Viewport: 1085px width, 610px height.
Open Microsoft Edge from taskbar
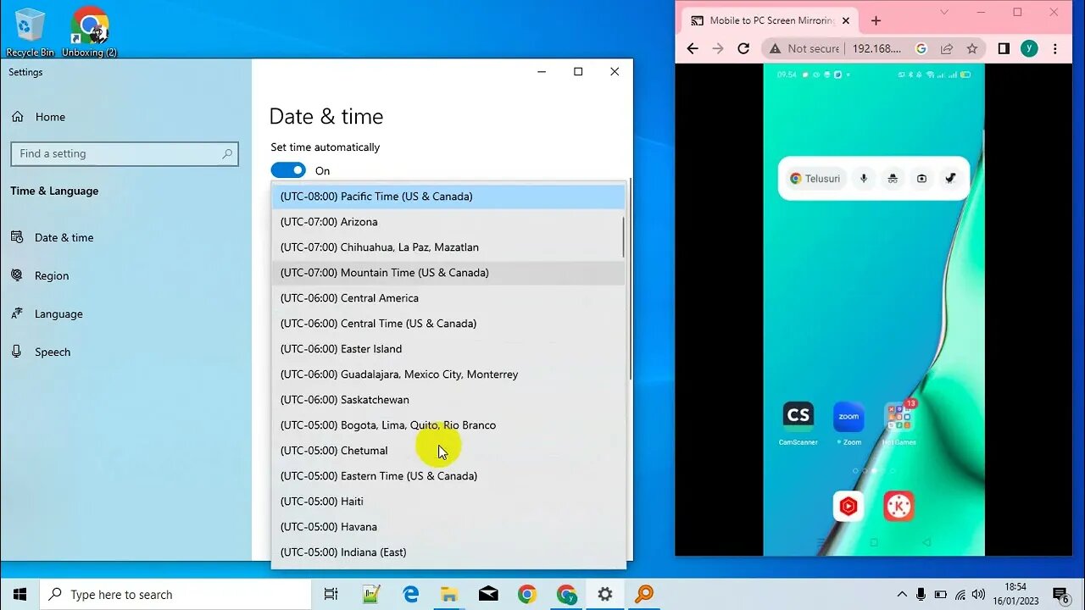[x=410, y=594]
